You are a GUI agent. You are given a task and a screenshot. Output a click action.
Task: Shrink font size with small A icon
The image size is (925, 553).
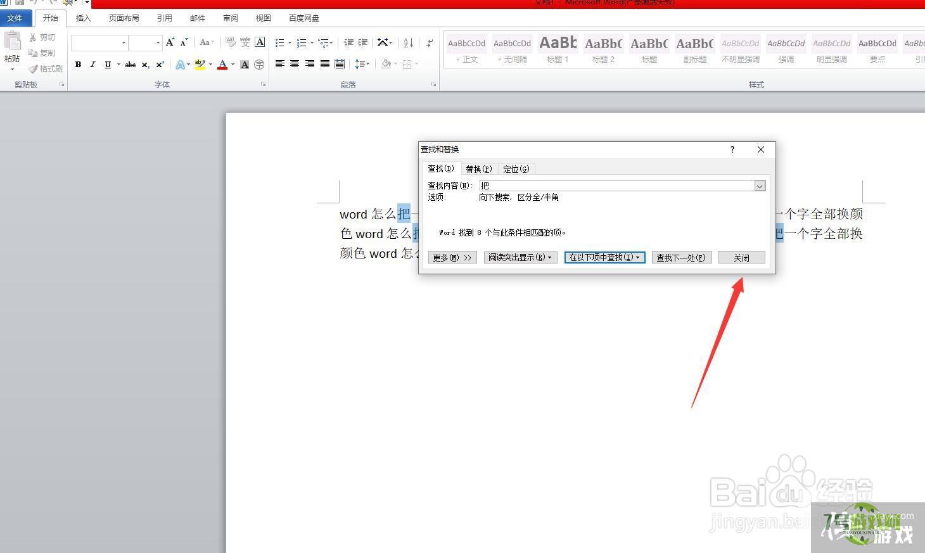tap(184, 42)
